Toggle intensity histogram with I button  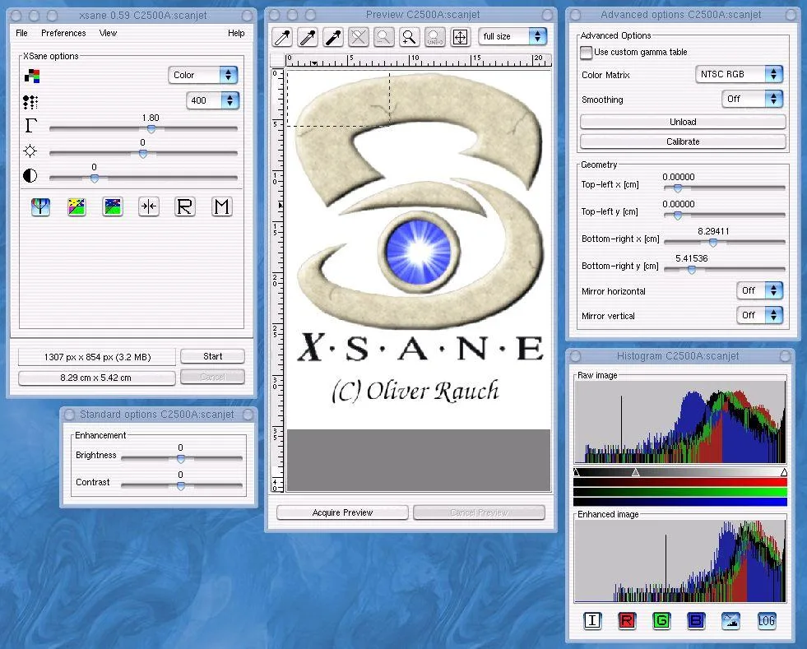(x=591, y=621)
